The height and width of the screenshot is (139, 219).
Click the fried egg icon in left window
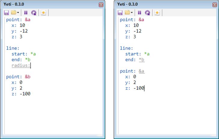[x=43, y=13]
